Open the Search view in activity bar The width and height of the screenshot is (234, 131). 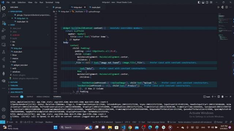tap(4, 15)
